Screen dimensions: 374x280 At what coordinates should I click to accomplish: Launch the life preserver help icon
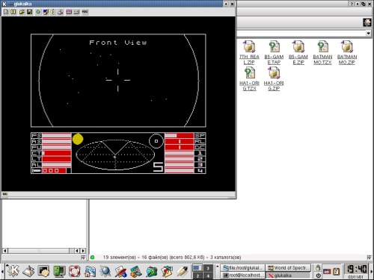[x=74, y=271]
